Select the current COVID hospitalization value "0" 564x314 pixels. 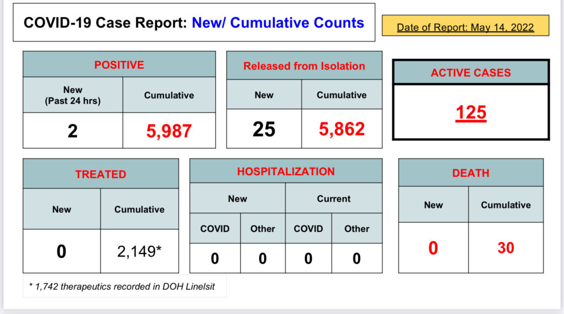308,258
